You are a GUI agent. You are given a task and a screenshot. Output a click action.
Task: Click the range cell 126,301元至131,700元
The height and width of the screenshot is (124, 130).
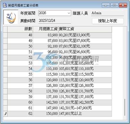[85, 91]
